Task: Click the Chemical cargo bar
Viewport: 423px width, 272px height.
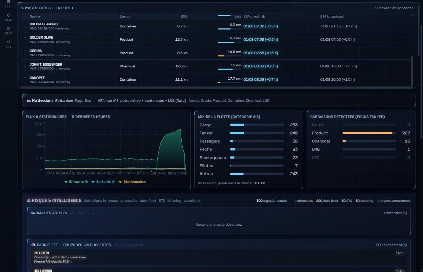Action: pyautogui.click(x=369, y=141)
